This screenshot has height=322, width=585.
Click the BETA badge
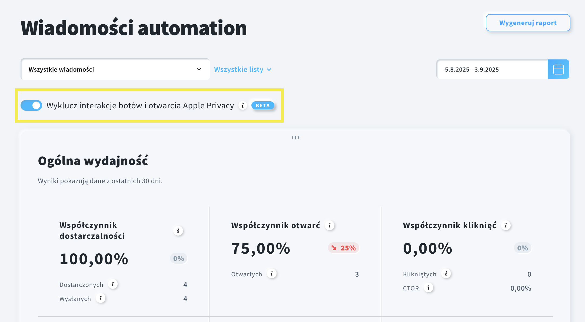coord(263,105)
